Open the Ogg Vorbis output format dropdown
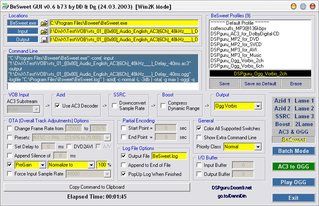Screen dimensions: 319x206 pyautogui.click(x=258, y=106)
